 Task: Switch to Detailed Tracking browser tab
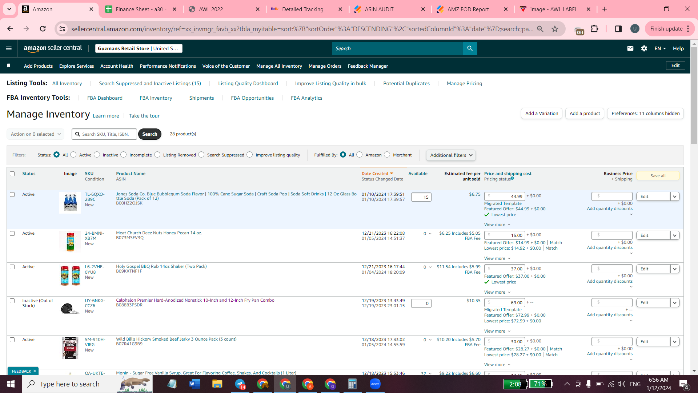pyautogui.click(x=306, y=9)
